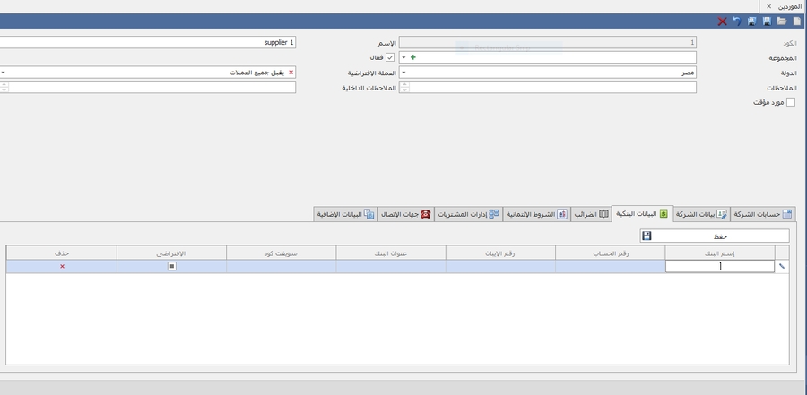The height and width of the screenshot is (395, 807).
Task: Click the Undo arrow toolbar icon
Action: pyautogui.click(x=737, y=21)
